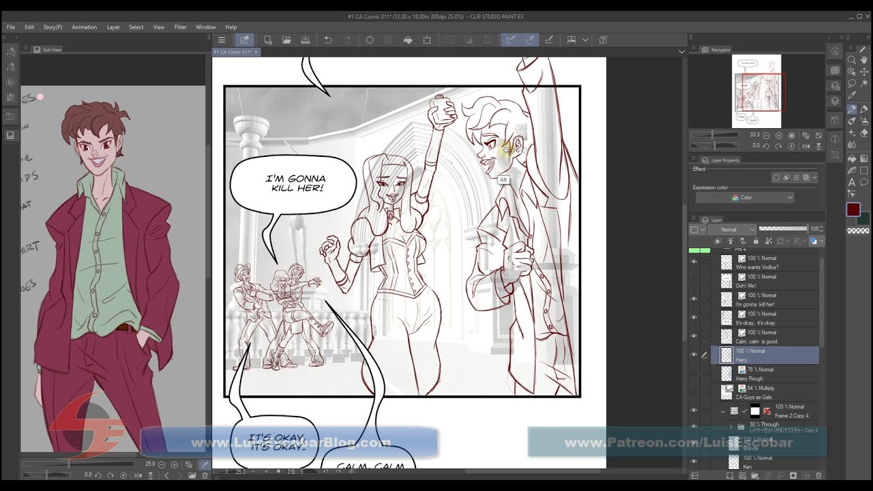
Task: Click the Scale/Rotate transform icon
Action: [426, 40]
